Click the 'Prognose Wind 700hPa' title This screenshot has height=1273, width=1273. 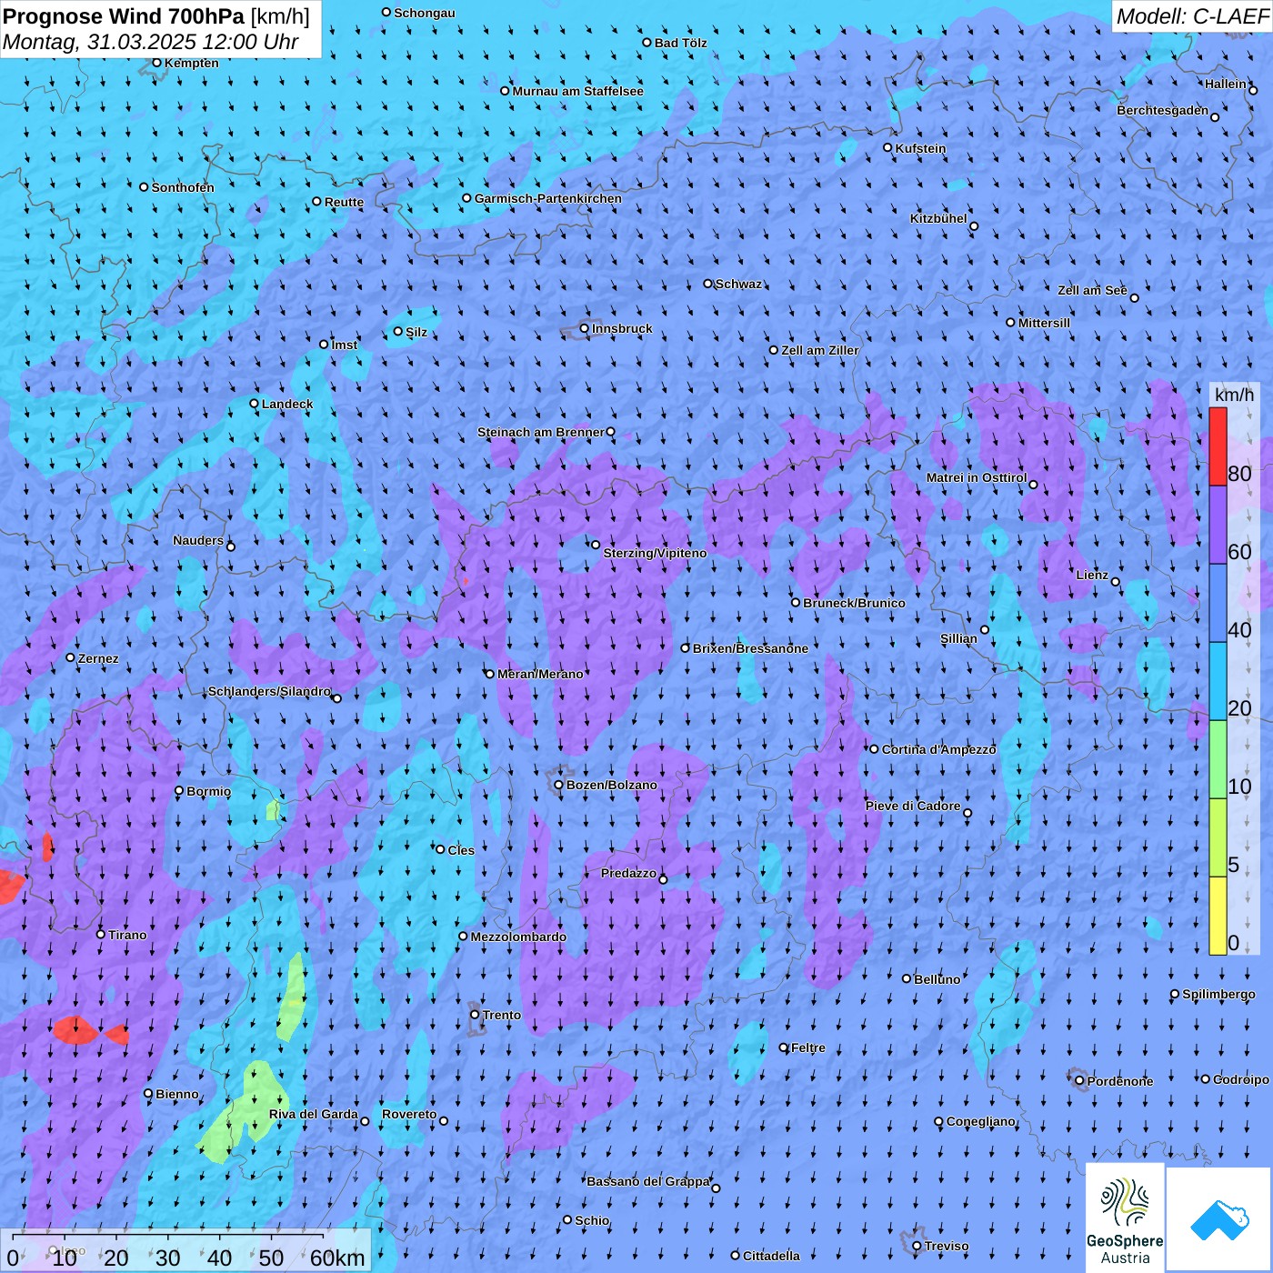point(125,15)
